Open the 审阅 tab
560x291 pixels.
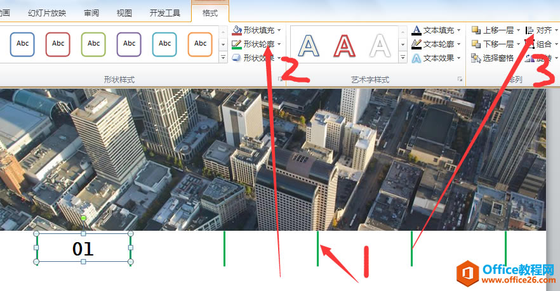91,13
